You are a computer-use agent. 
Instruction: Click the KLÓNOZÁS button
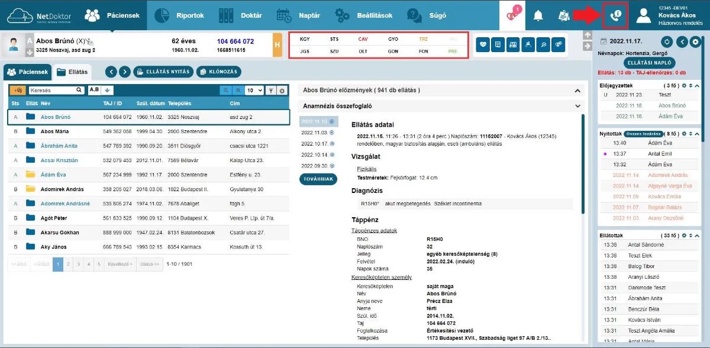coord(219,72)
